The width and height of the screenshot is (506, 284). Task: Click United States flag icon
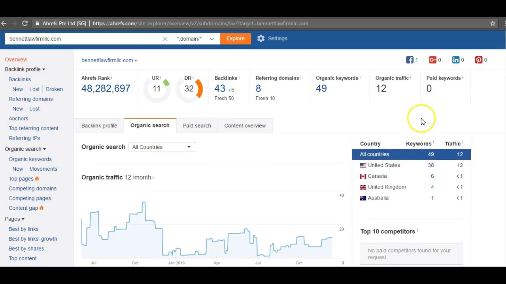[x=363, y=165]
